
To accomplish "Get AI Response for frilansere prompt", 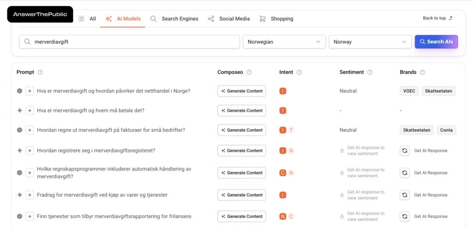I will click(424, 217).
